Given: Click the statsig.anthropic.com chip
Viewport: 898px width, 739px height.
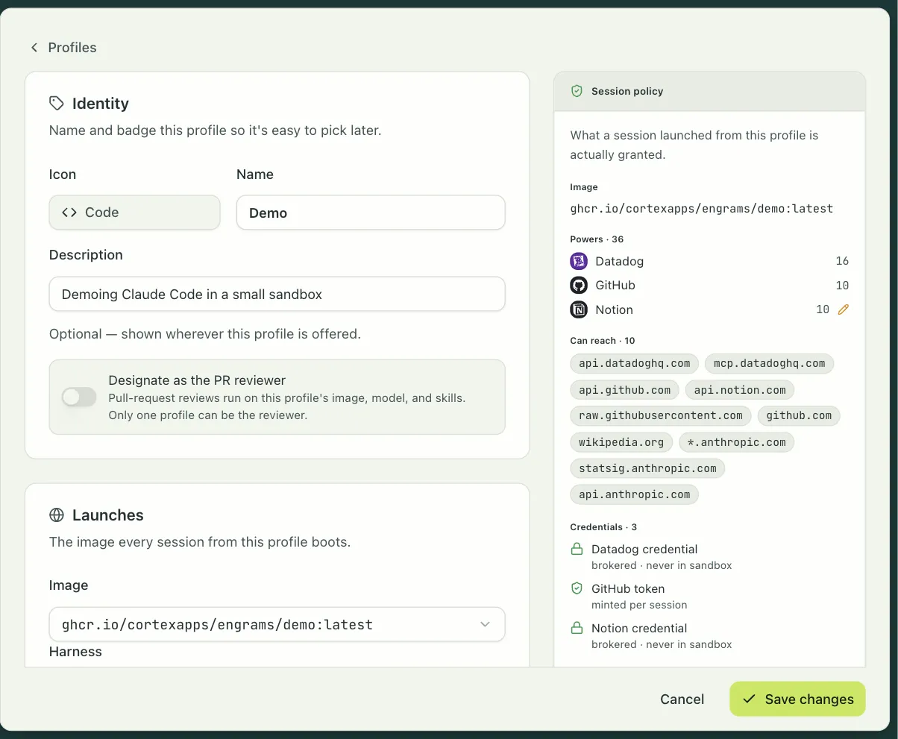Looking at the screenshot, I should [x=647, y=468].
